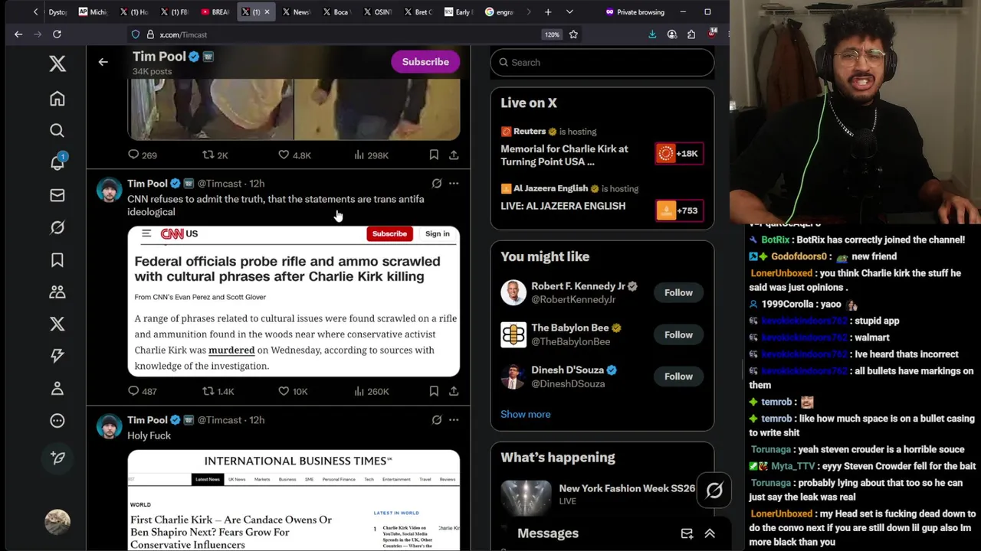Bookmark this page with star icon
This screenshot has height=551, width=981.
click(x=573, y=34)
